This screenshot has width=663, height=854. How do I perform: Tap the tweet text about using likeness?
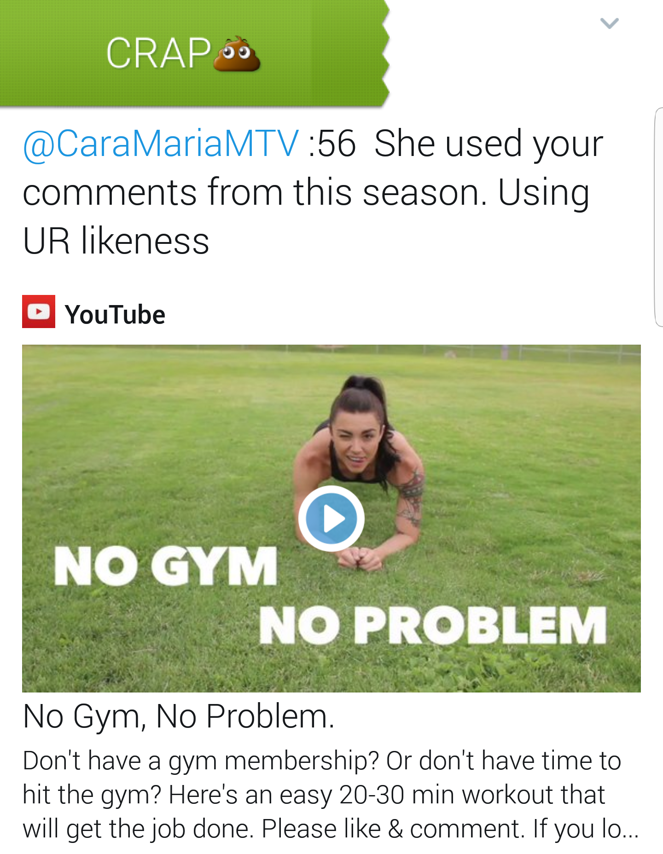tap(313, 192)
